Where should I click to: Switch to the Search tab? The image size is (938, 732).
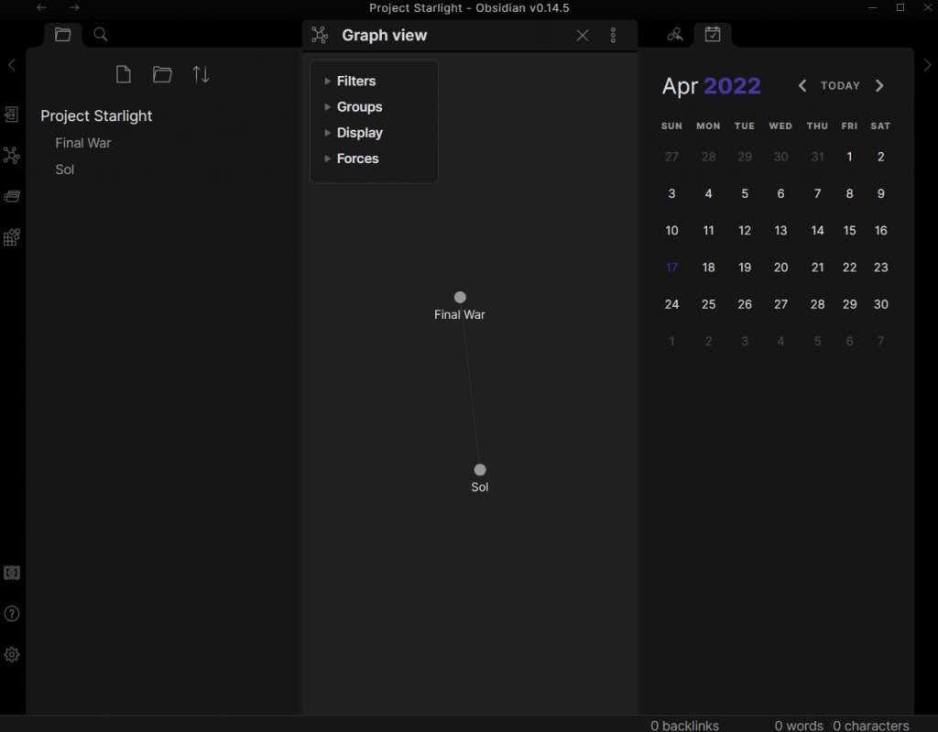(x=101, y=35)
